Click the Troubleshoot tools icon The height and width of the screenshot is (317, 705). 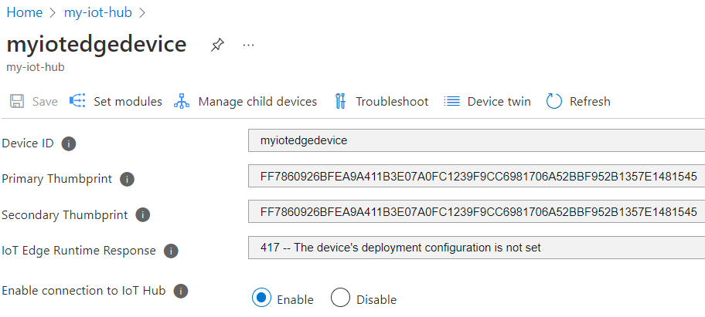click(x=340, y=101)
